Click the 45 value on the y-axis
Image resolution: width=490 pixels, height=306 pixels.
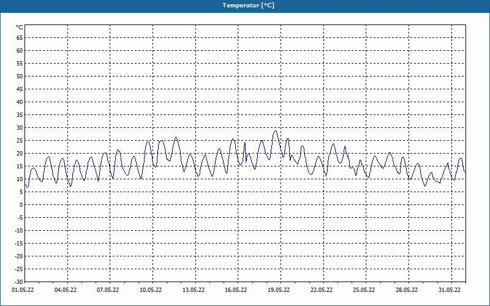click(20, 89)
